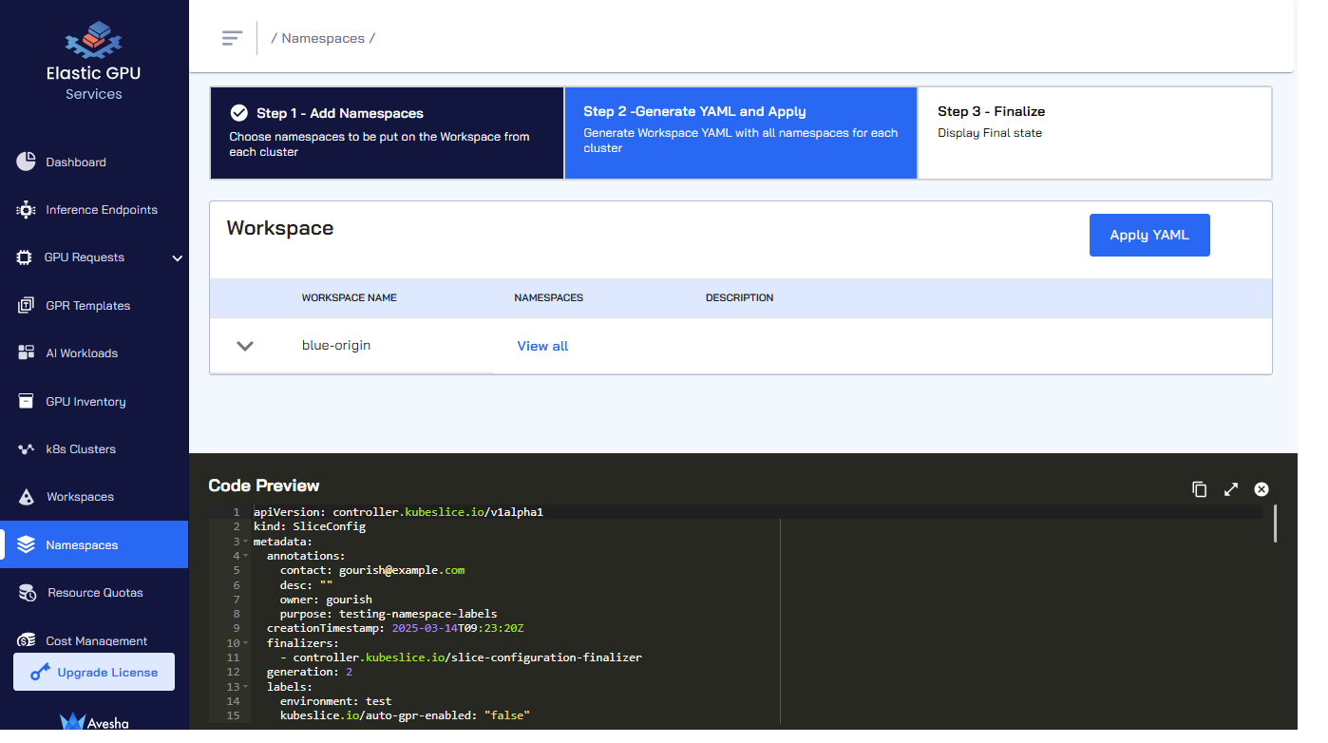Expand the GPU Requests submenu arrow
The image size is (1328, 743).
(x=177, y=257)
